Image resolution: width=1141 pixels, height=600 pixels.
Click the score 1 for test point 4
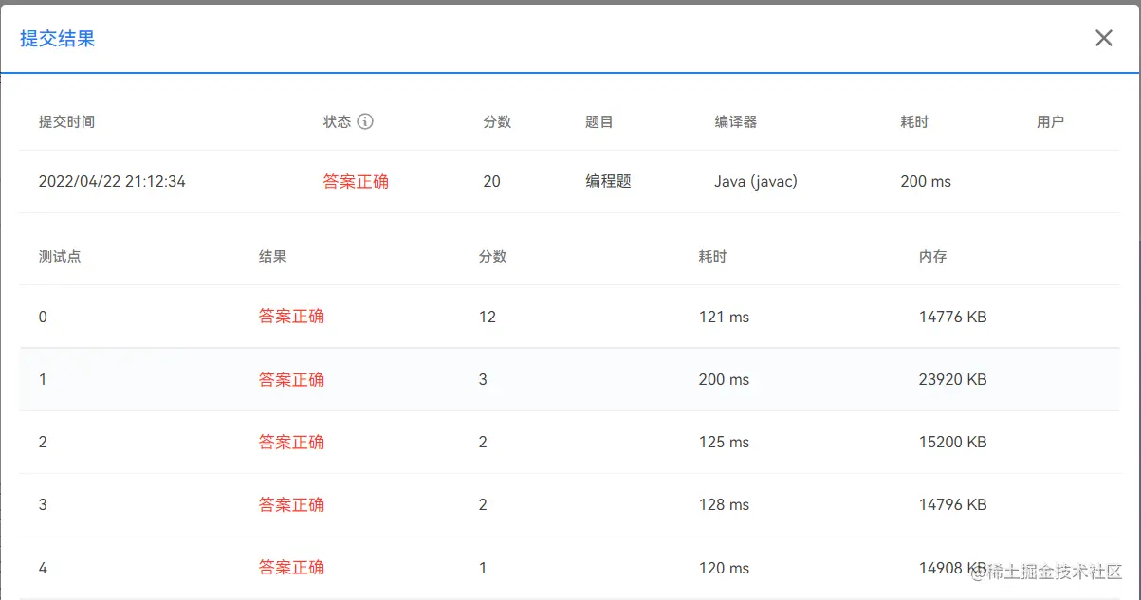[483, 568]
